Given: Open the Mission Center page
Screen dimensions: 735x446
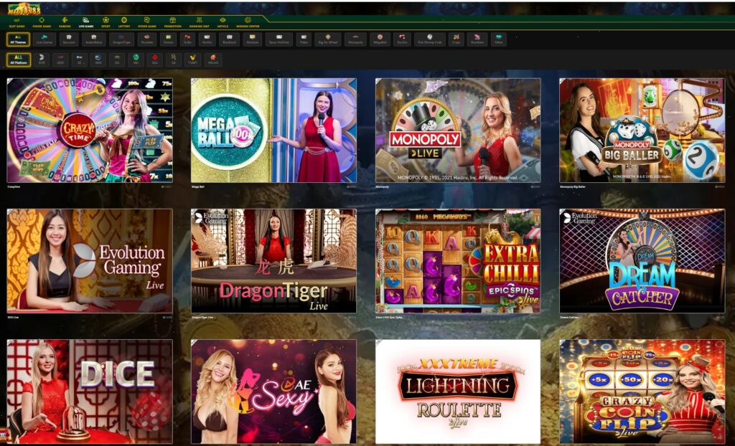Looking at the screenshot, I should pyautogui.click(x=248, y=22).
